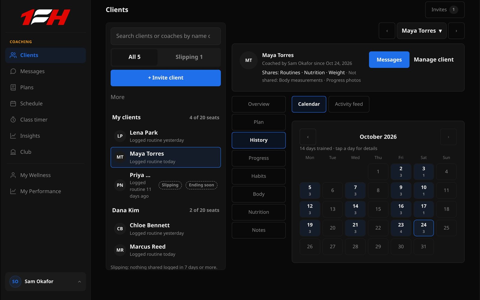480x300 pixels.
Task: Open the Invites button
Action: [445, 10]
